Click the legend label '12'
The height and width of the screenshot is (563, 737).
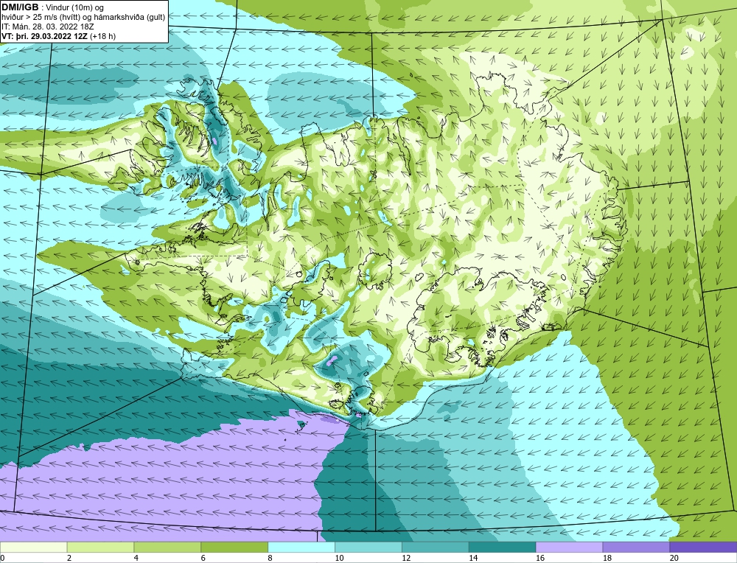(406, 558)
